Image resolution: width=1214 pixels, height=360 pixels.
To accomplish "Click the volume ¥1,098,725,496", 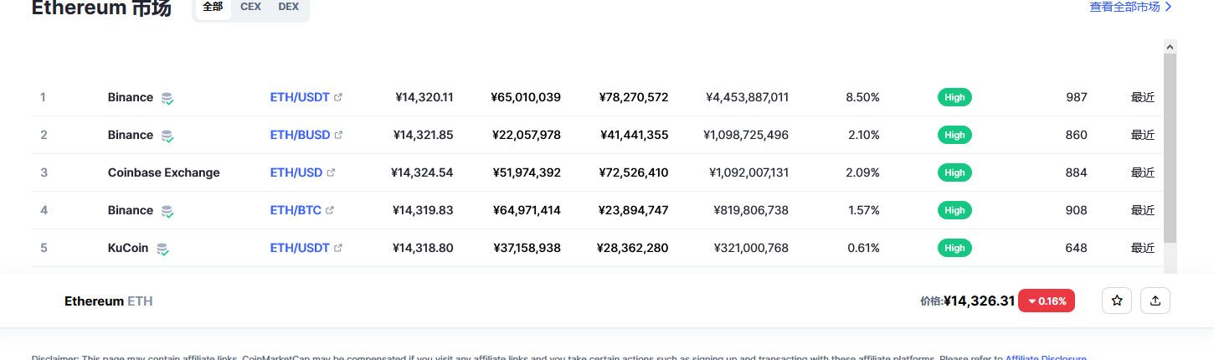I will tap(746, 135).
